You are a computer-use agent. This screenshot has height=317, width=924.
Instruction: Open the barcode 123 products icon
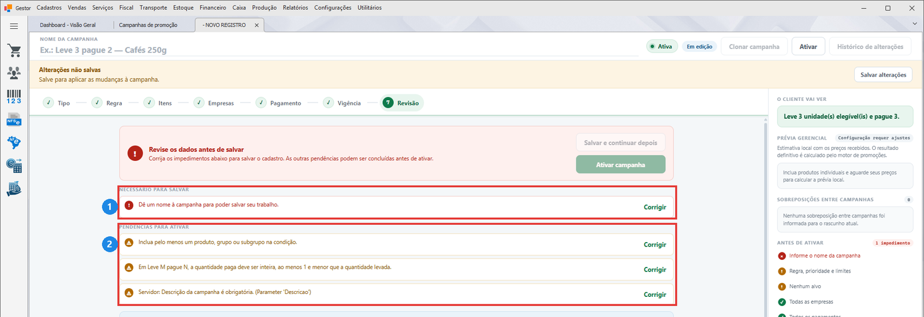click(14, 97)
